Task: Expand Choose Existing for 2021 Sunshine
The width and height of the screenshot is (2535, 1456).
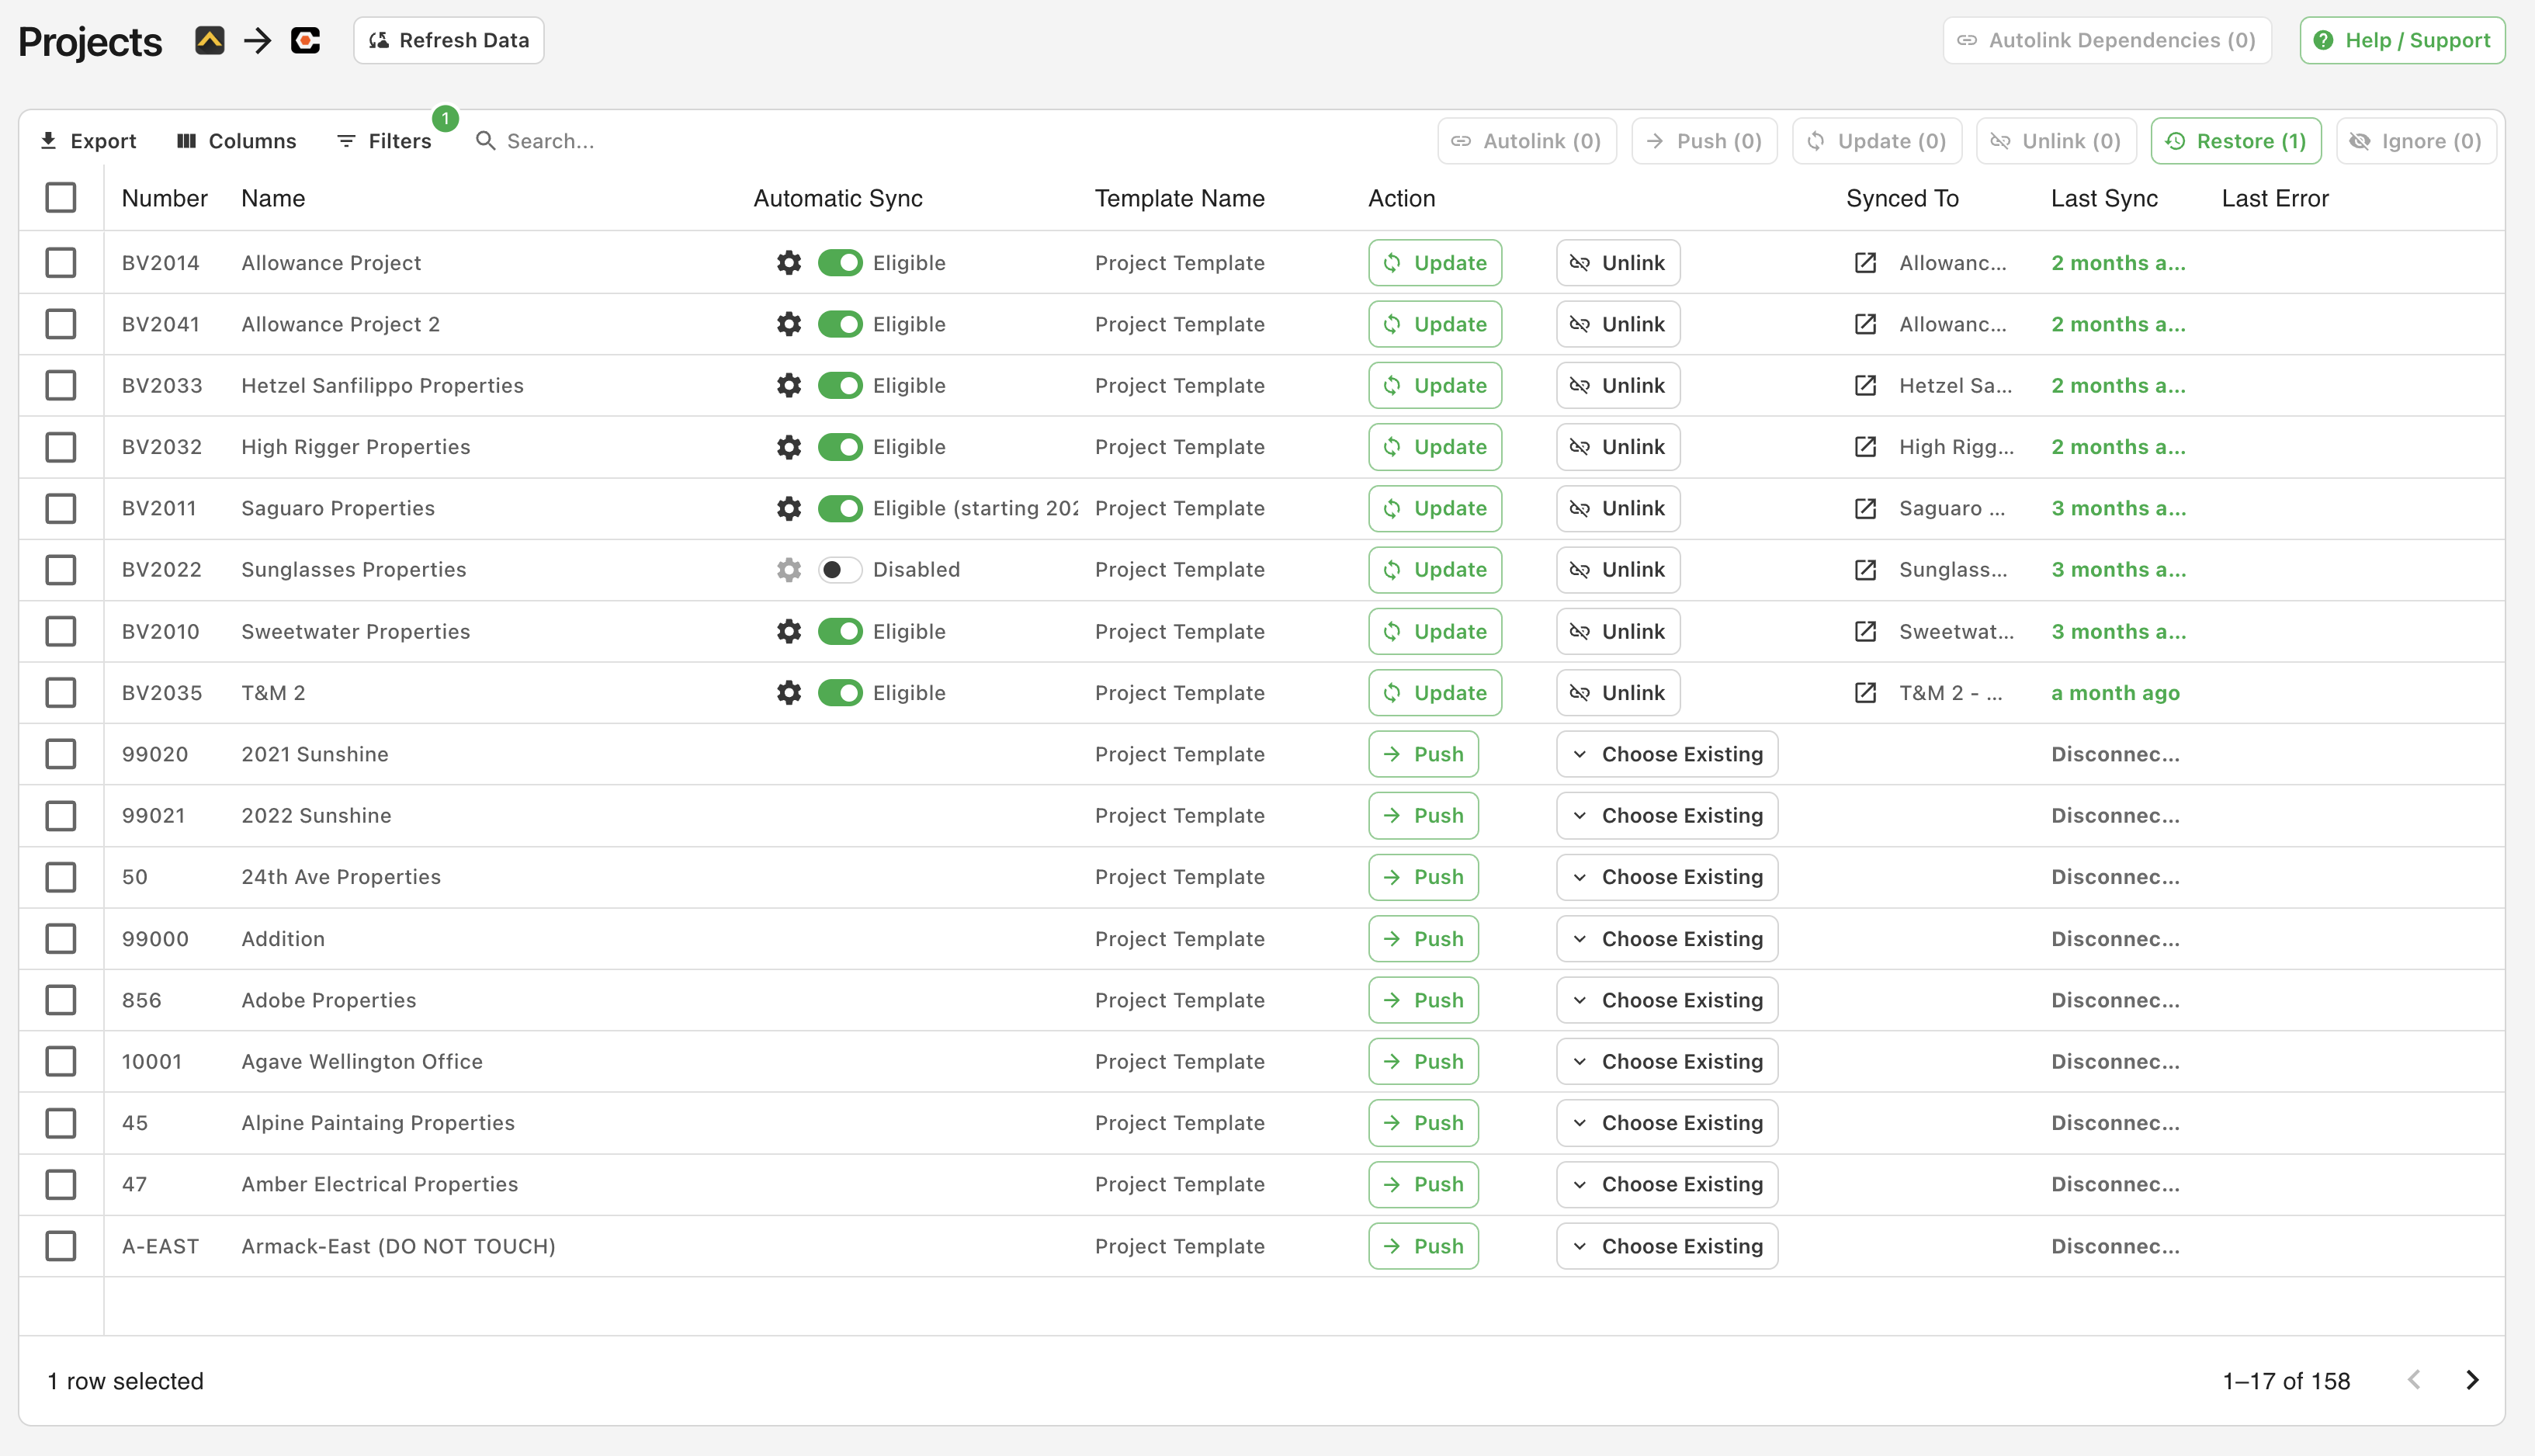Action: [1667, 754]
